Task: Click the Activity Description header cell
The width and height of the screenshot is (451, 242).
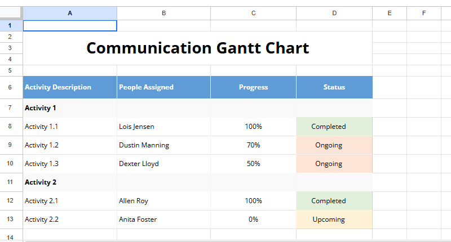Action: 58,87
